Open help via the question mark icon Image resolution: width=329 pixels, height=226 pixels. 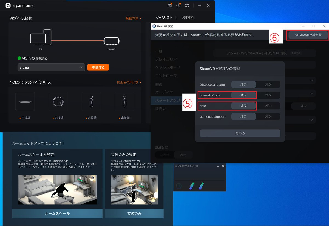click(178, 5)
